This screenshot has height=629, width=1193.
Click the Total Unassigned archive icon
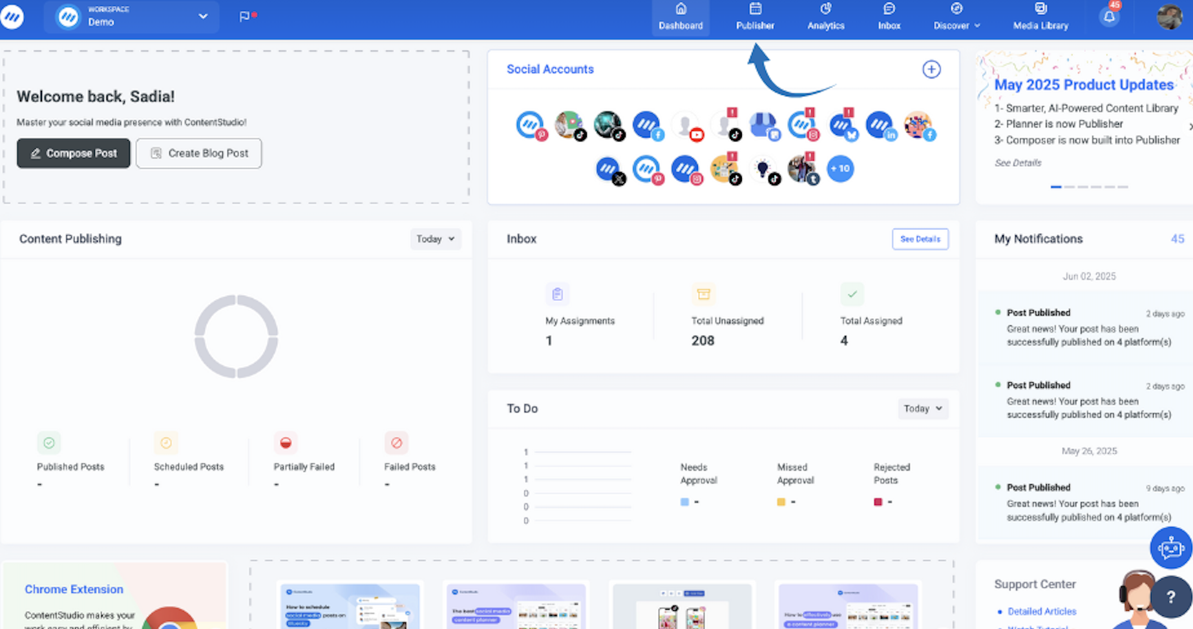pyautogui.click(x=703, y=294)
